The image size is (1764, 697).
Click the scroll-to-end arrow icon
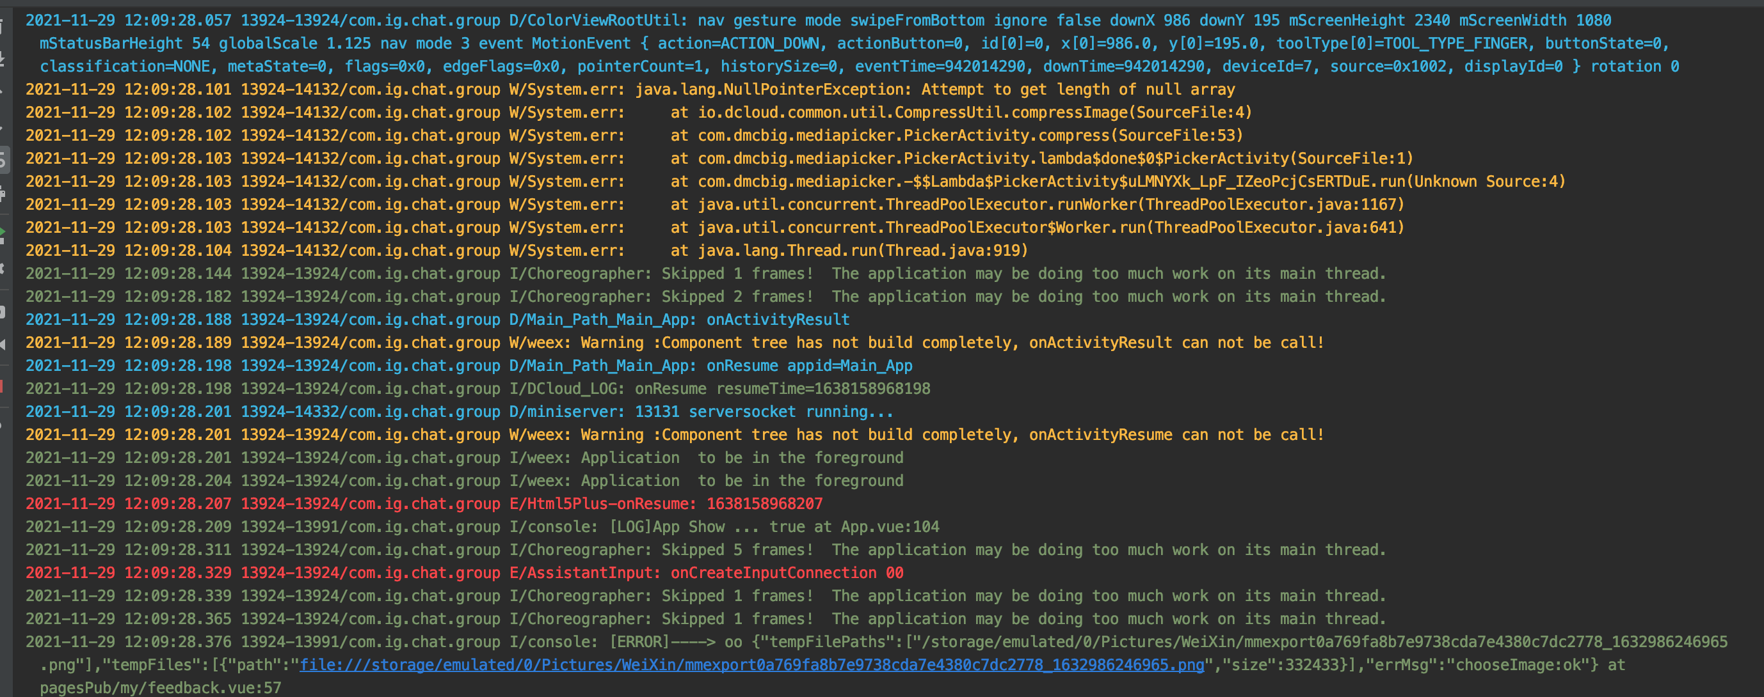tap(3, 60)
